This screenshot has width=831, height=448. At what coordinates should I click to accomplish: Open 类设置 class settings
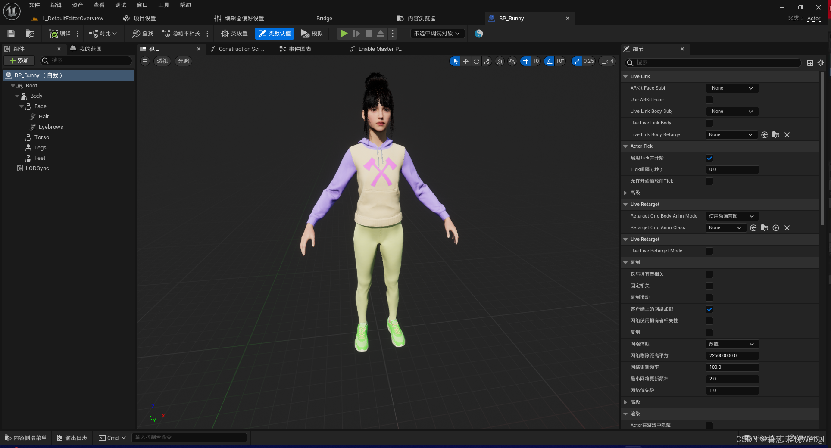(x=234, y=34)
